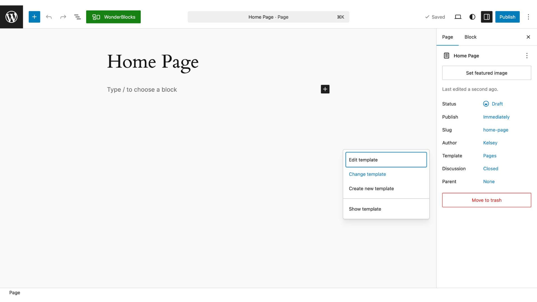Viewport: 537px width, 302px height.
Task: Open Styles using the contrast icon
Action: 472,17
